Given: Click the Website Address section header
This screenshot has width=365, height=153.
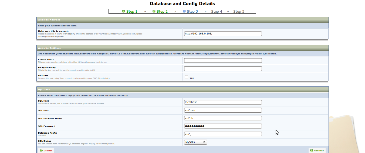Looking at the screenshot, I should click(182, 20).
